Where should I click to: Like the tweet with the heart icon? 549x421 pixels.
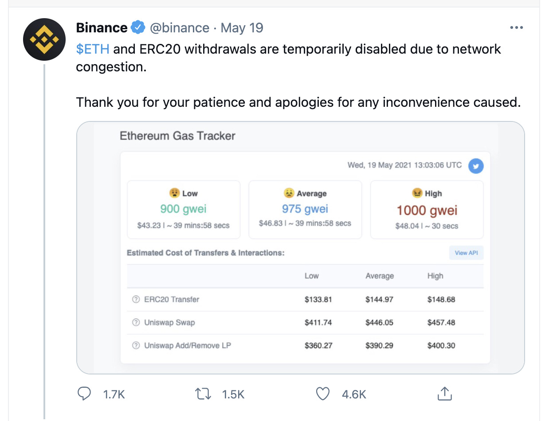click(323, 394)
